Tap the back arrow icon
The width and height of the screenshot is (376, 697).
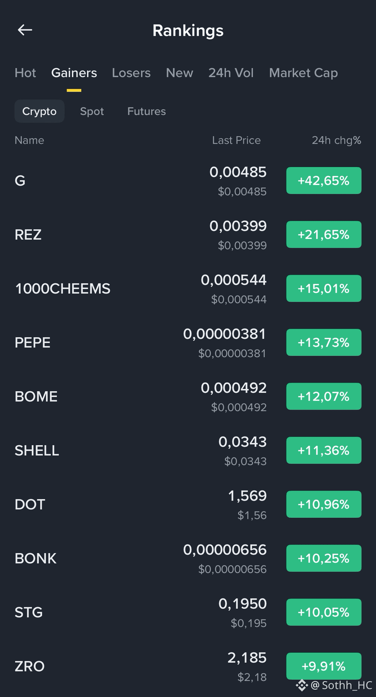point(25,30)
